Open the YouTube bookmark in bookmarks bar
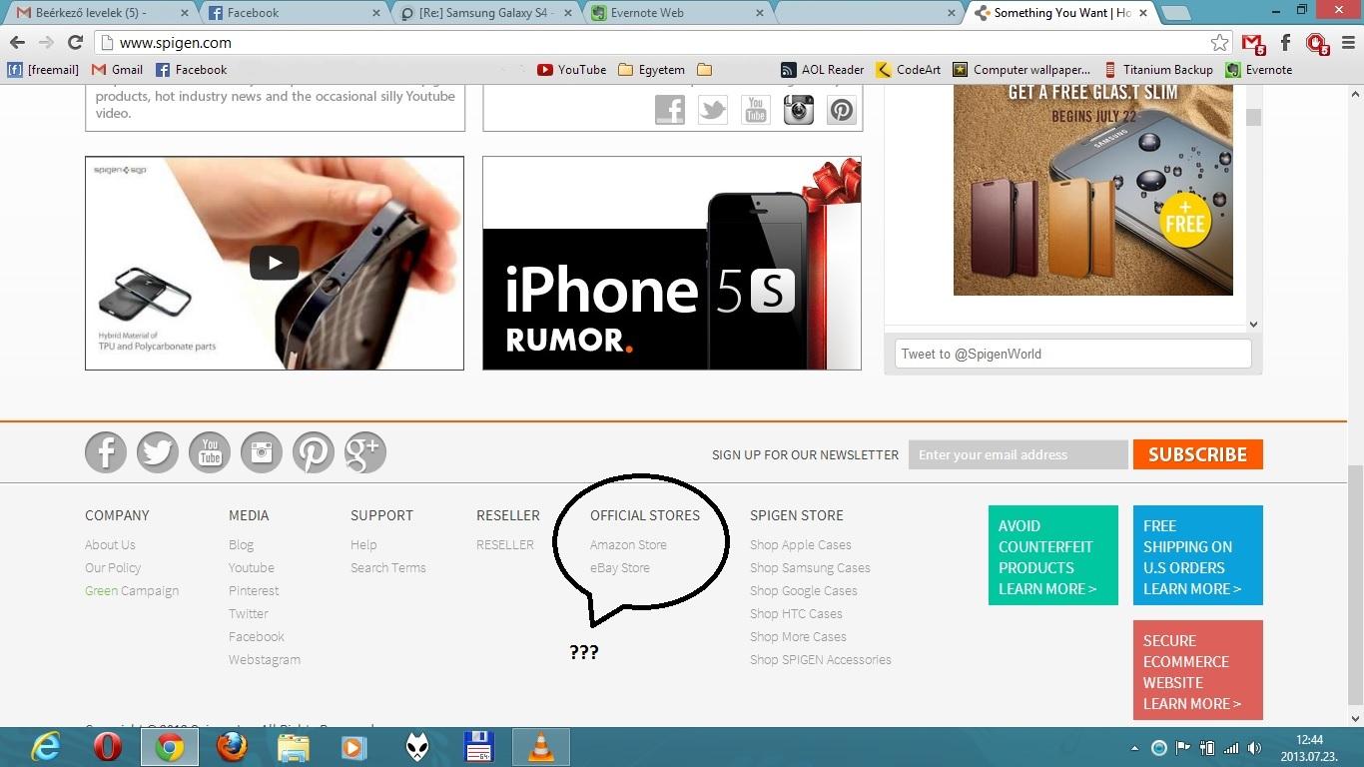This screenshot has width=1364, height=767. (x=572, y=69)
